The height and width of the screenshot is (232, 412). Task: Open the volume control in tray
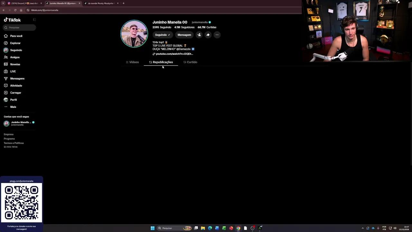[395, 228]
